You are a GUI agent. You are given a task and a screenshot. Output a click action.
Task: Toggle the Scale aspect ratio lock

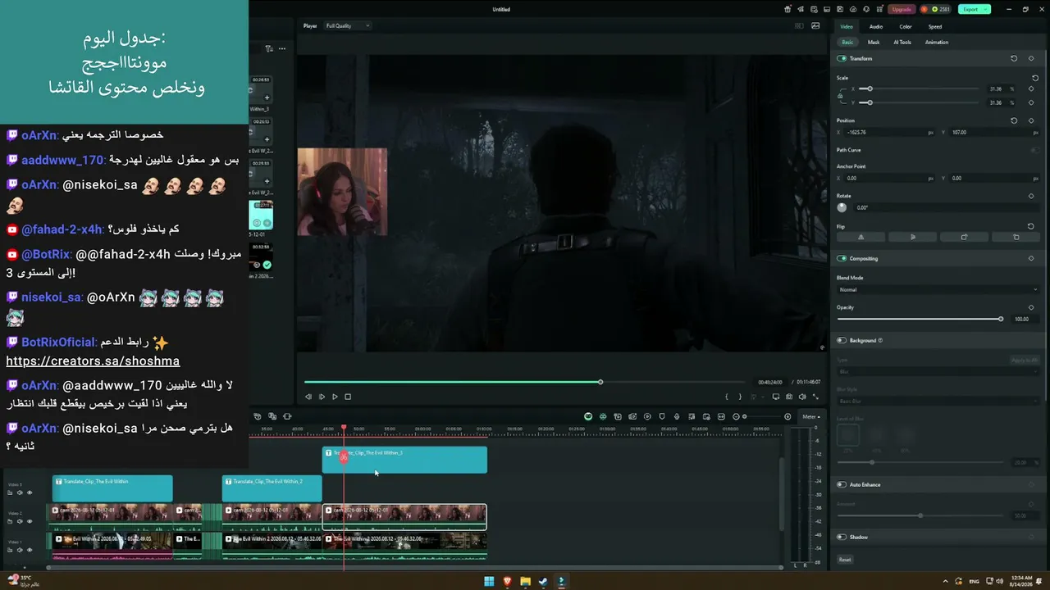point(840,96)
